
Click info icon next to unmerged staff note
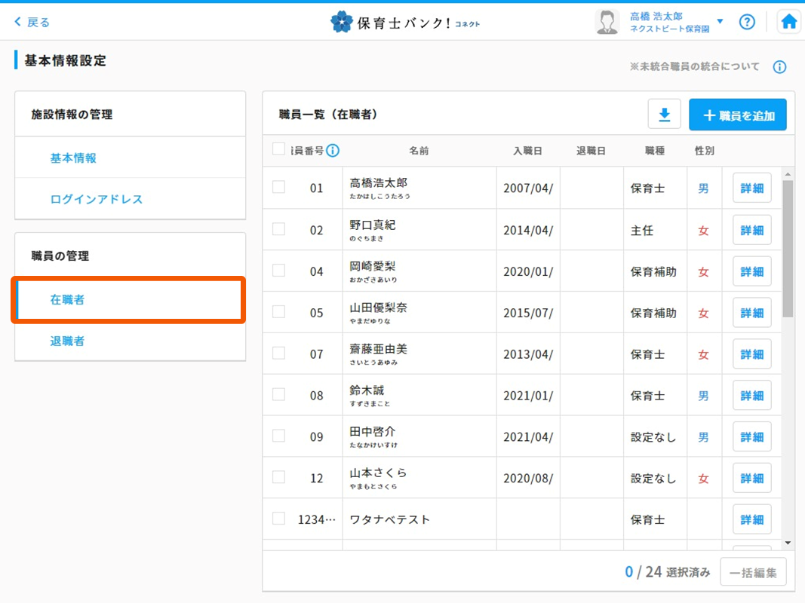(x=780, y=67)
